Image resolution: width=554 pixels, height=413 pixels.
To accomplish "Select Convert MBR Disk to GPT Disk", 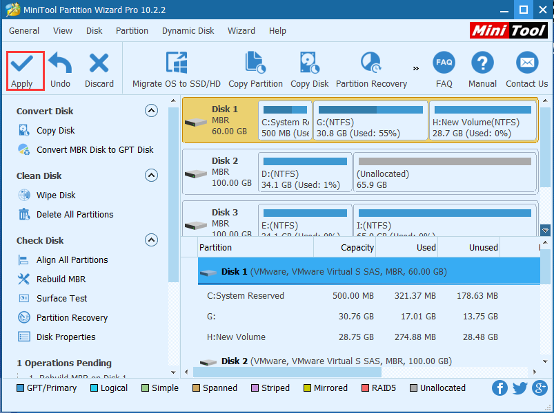I will [x=86, y=150].
